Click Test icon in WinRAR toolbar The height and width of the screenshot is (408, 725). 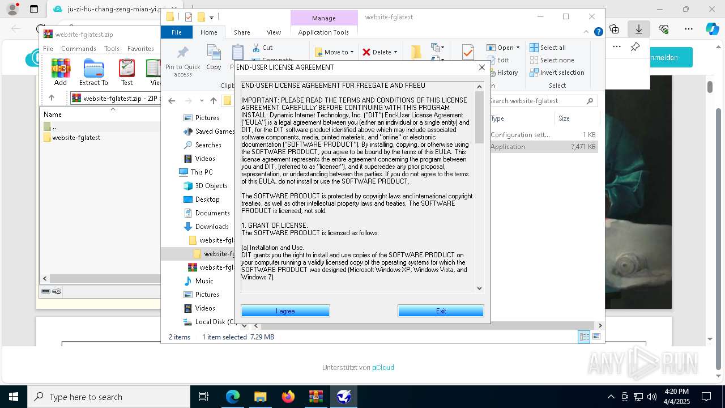click(x=127, y=72)
